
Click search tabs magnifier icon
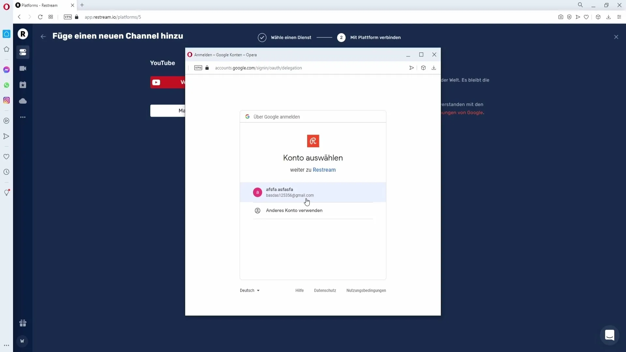pos(580,5)
